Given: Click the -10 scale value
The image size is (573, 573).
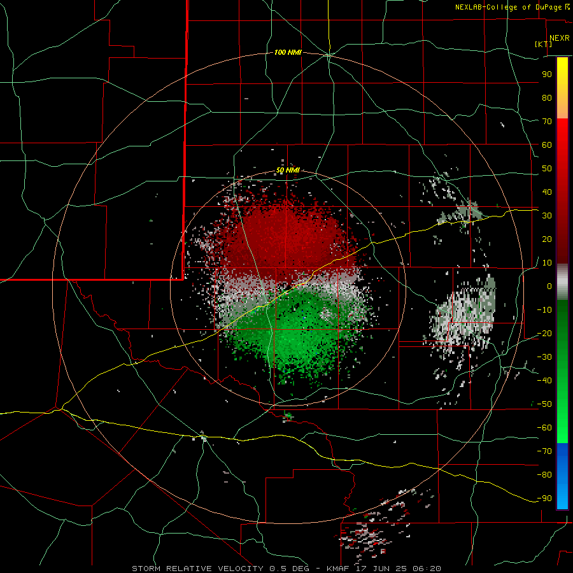Looking at the screenshot, I should point(544,310).
